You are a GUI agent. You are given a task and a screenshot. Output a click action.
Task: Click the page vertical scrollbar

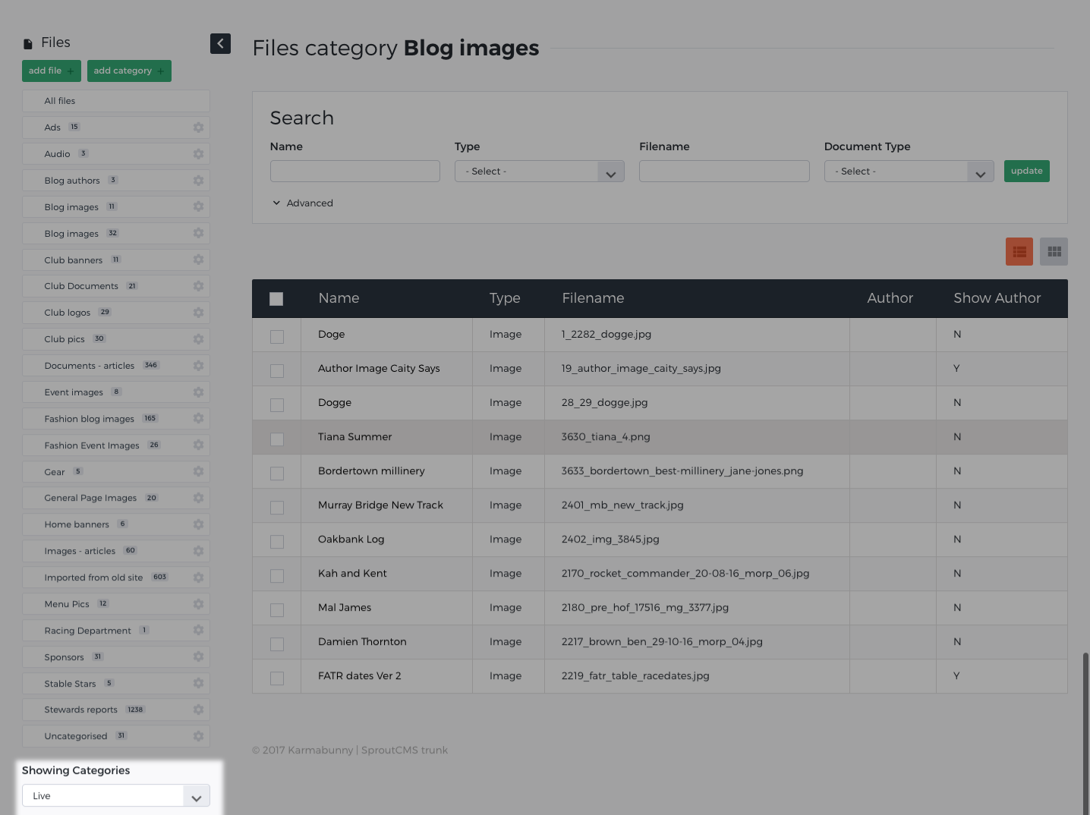[x=1085, y=732]
